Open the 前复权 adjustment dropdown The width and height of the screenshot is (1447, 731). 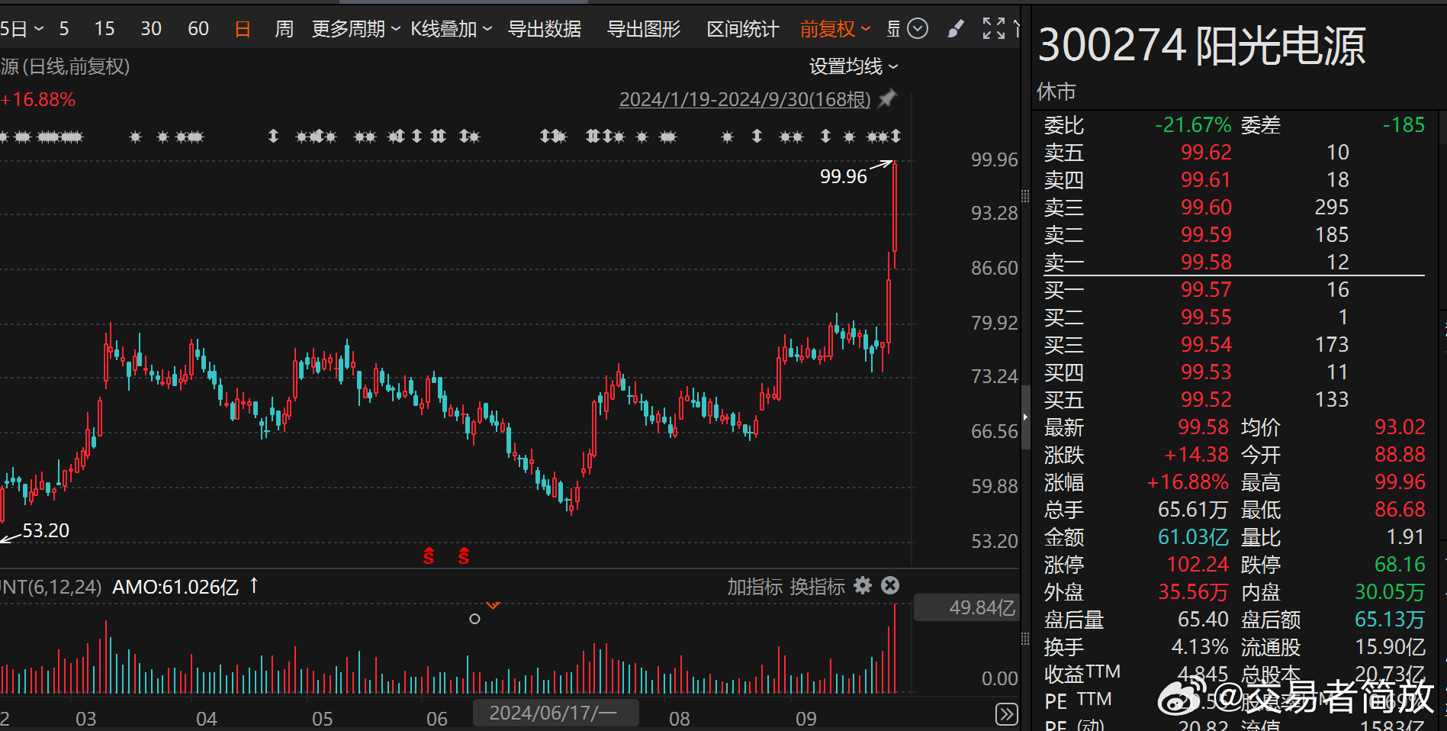pos(835,29)
